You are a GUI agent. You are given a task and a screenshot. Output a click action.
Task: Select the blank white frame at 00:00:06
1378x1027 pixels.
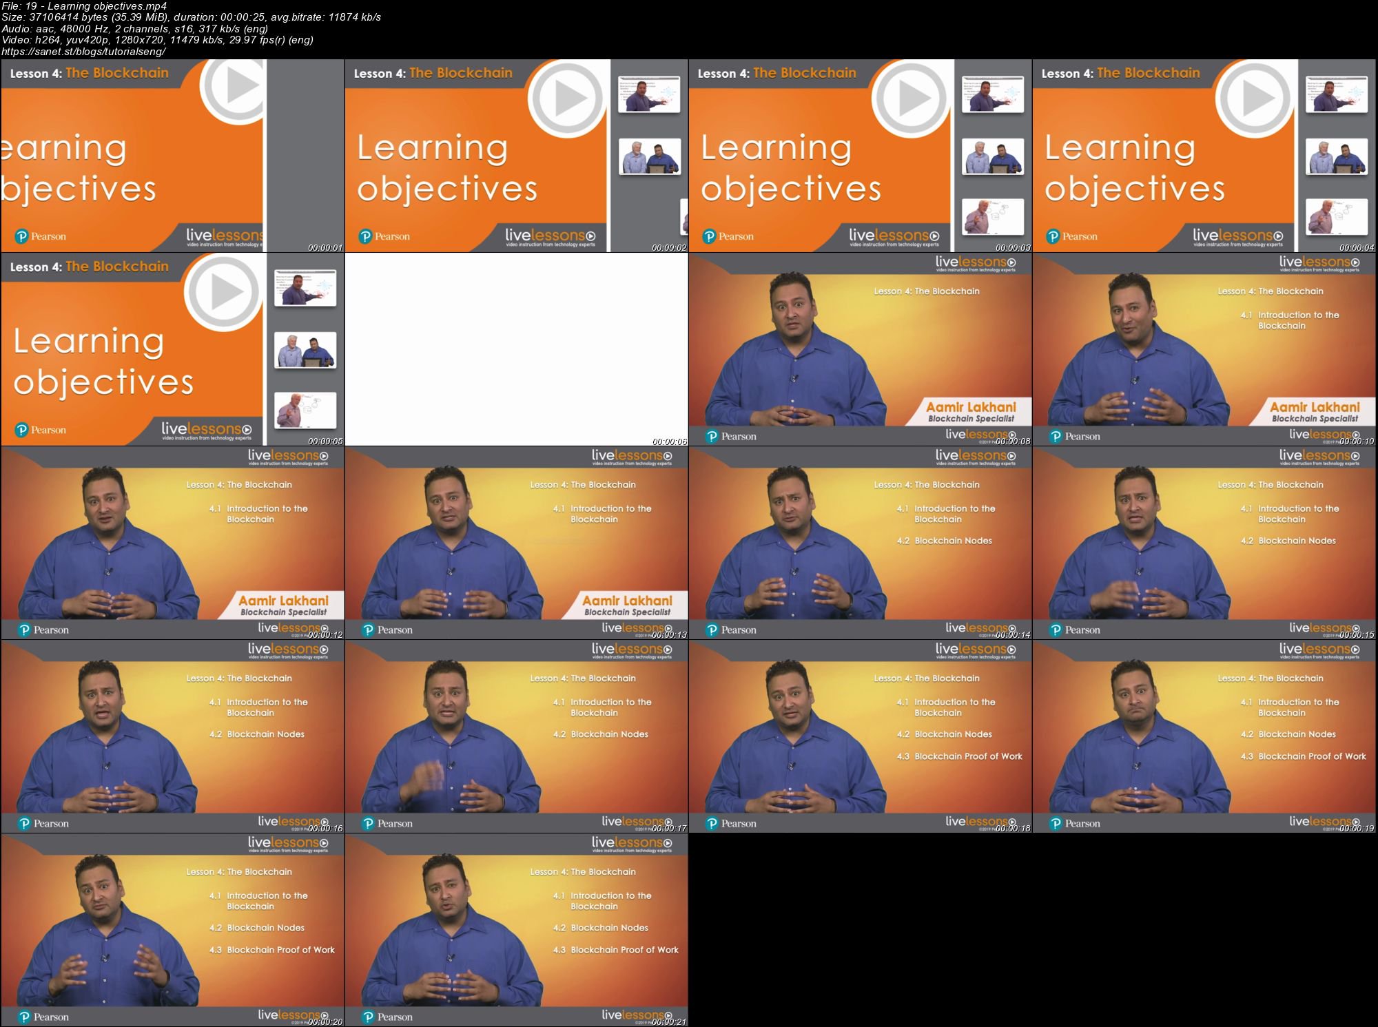516,349
